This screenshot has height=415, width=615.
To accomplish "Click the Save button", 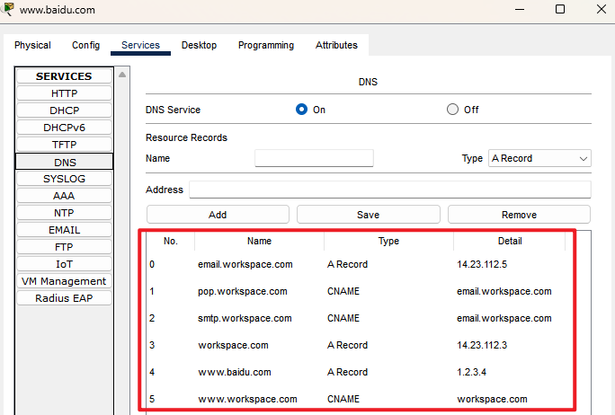I will point(368,215).
